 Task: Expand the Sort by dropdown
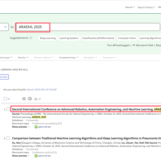click(x=23, y=58)
